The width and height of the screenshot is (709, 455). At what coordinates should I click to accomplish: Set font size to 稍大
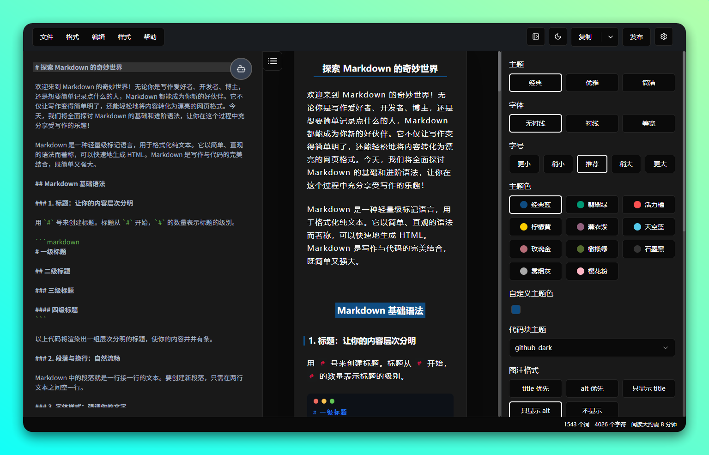click(626, 164)
